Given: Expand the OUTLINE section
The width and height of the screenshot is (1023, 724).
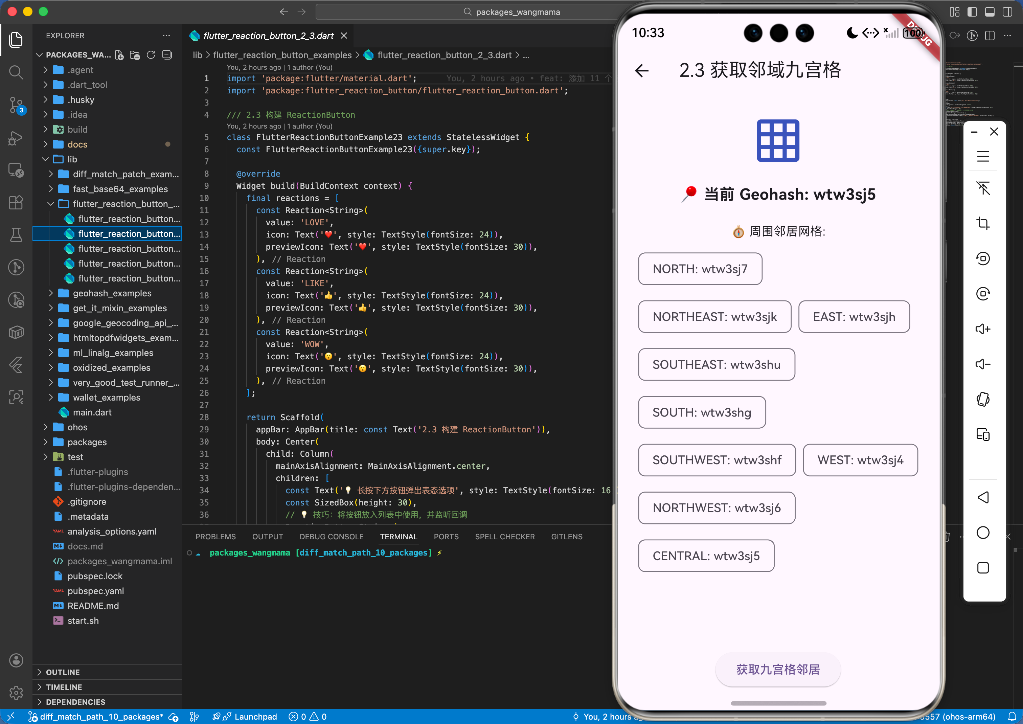Looking at the screenshot, I should [63, 672].
